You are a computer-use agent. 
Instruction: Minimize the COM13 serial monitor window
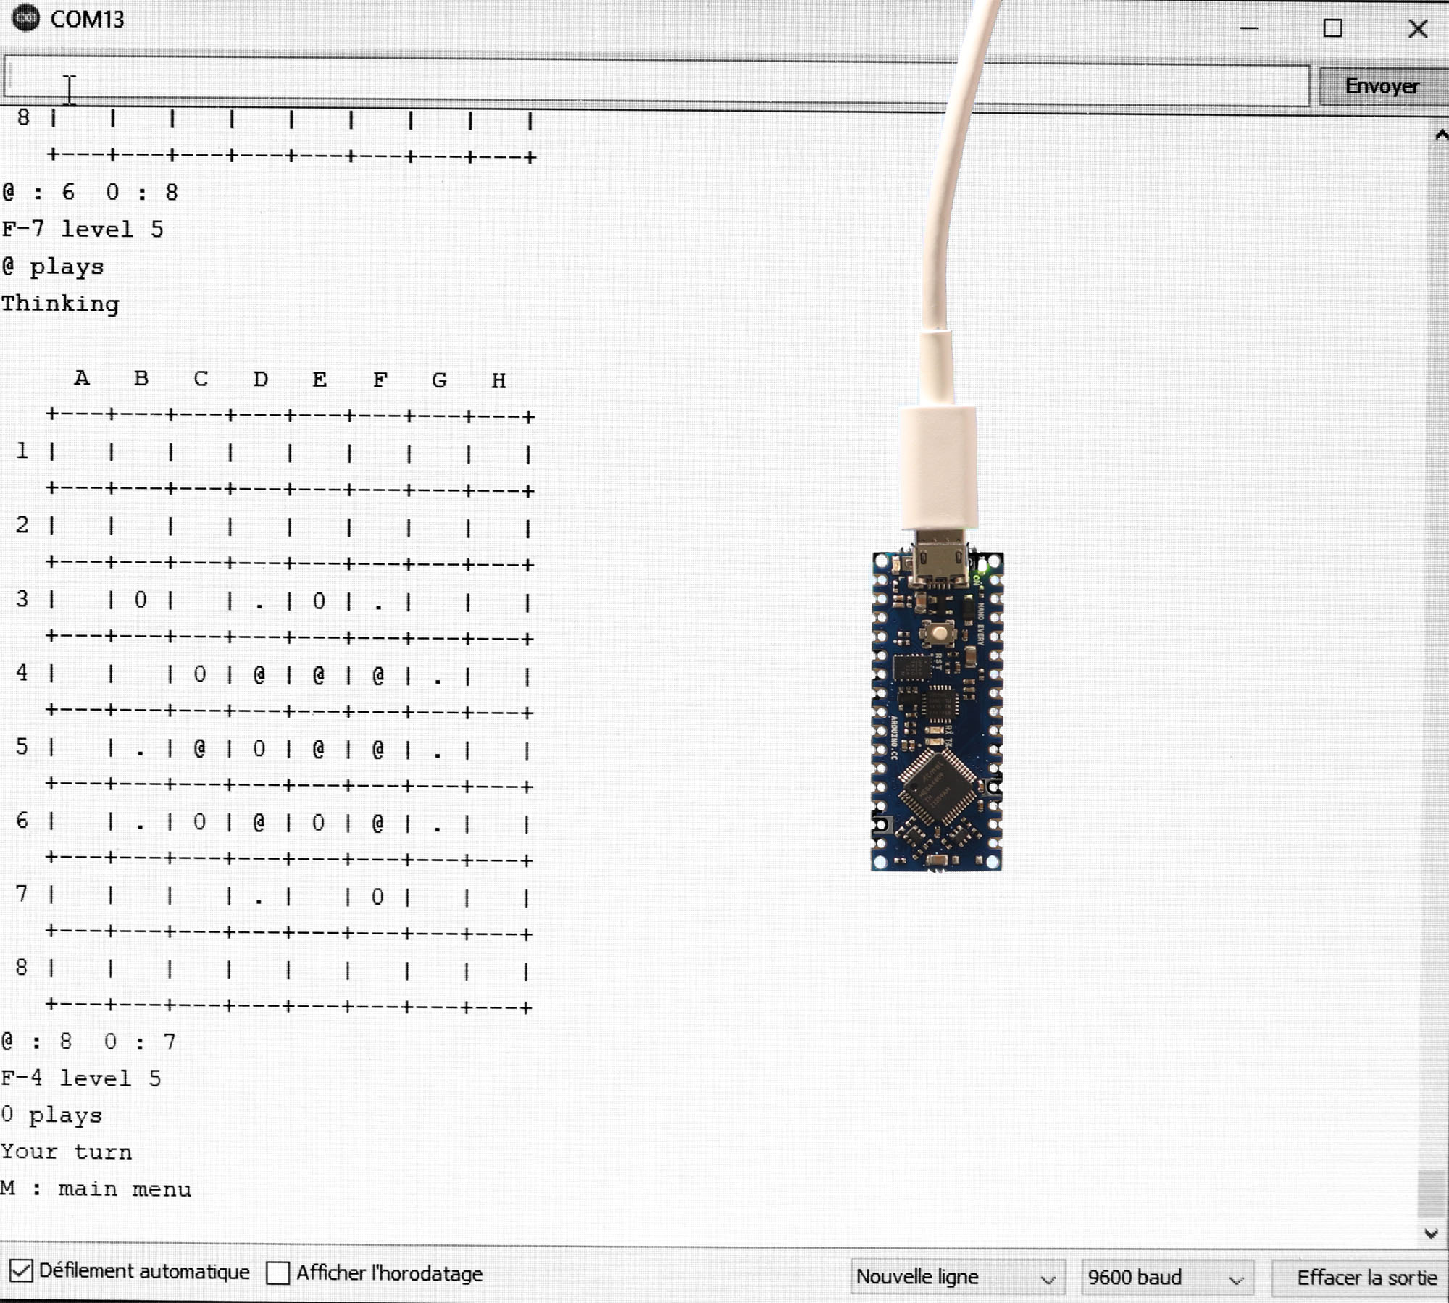[1249, 28]
